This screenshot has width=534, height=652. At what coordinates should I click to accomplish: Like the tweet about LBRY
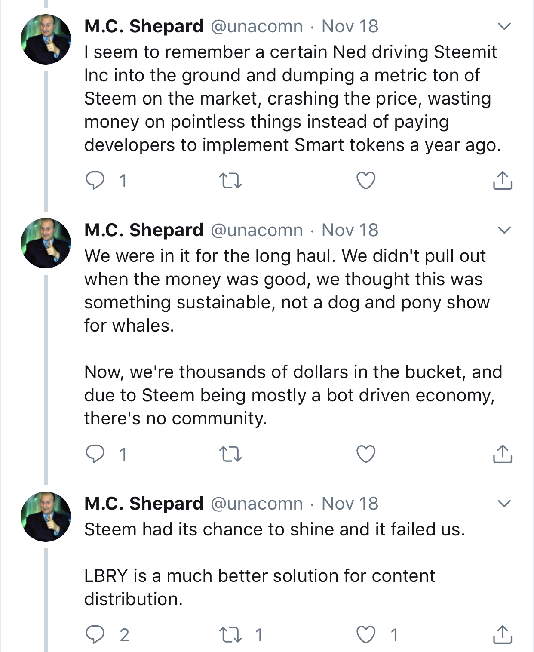pyautogui.click(x=366, y=635)
